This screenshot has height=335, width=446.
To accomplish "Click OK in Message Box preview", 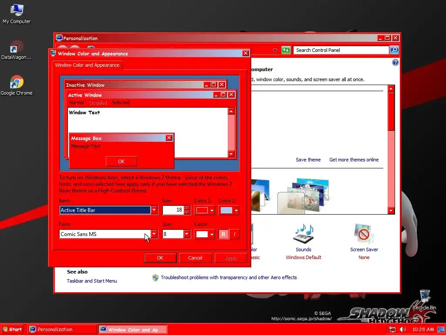I will click(x=121, y=161).
